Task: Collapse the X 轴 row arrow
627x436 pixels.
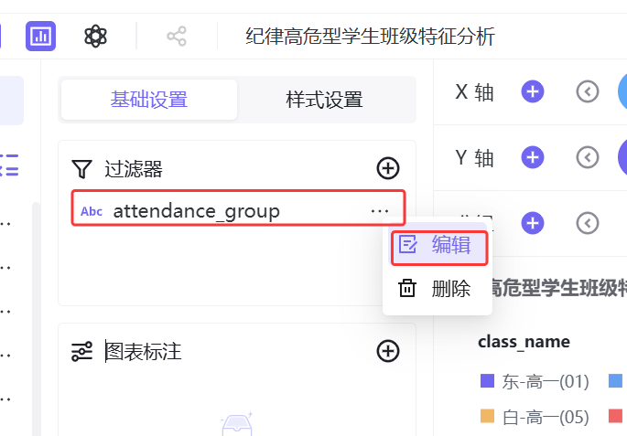Action: point(588,91)
